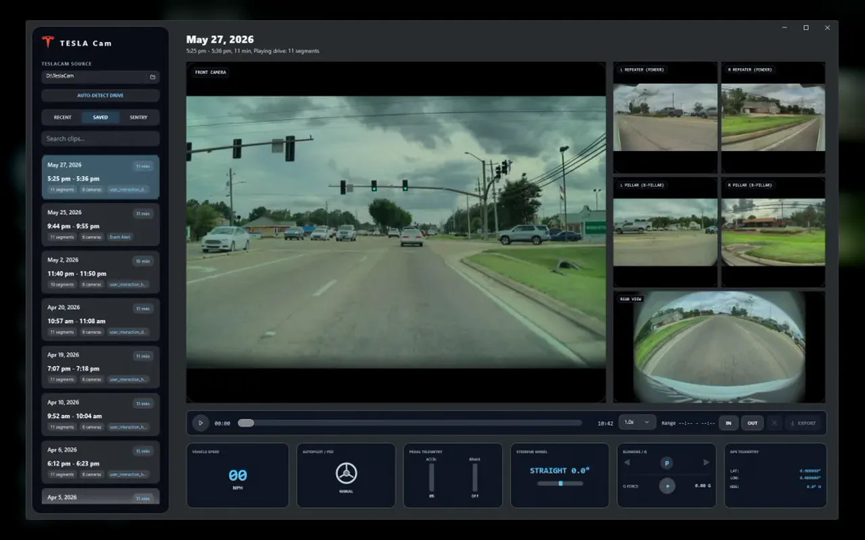The width and height of the screenshot is (865, 540).
Task: Clear the range with the X button
Action: pos(774,423)
